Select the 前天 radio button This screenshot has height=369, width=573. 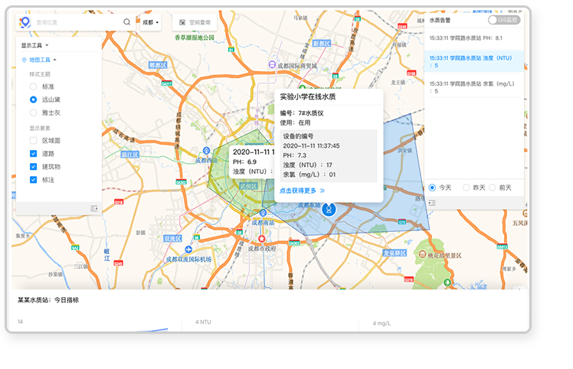(493, 188)
